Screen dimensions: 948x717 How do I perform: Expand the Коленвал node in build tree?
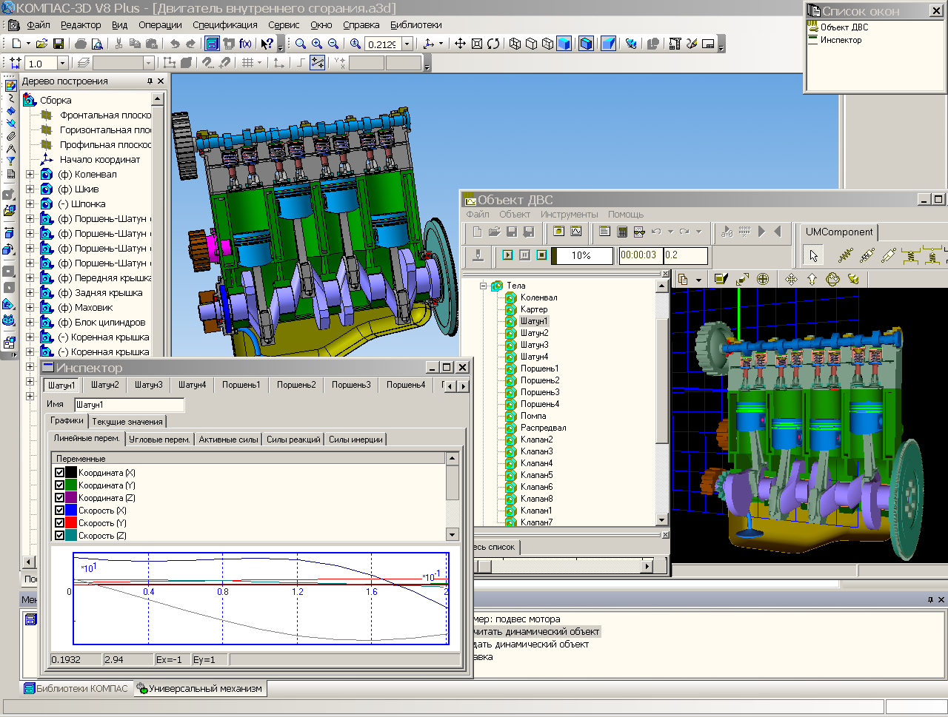click(x=30, y=175)
